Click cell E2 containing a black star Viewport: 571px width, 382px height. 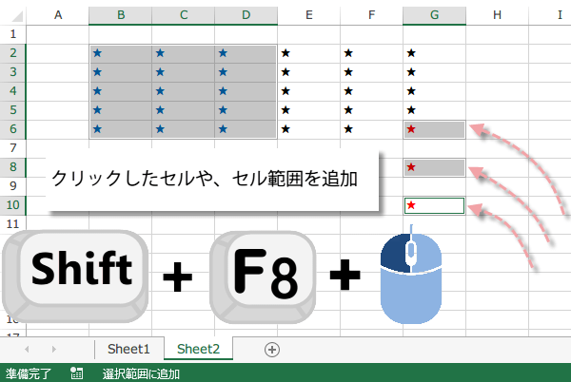308,53
